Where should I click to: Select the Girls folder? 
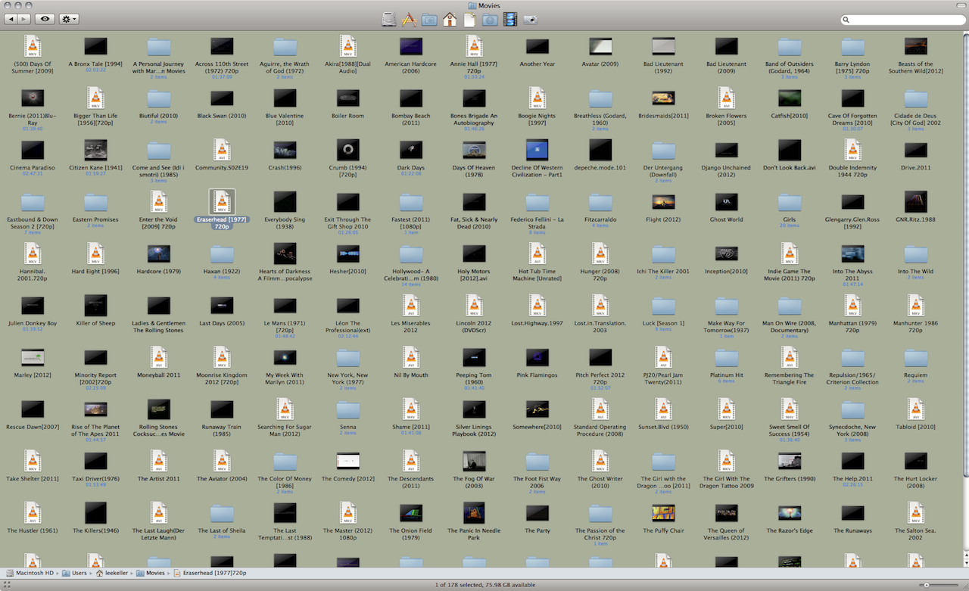[x=790, y=202]
